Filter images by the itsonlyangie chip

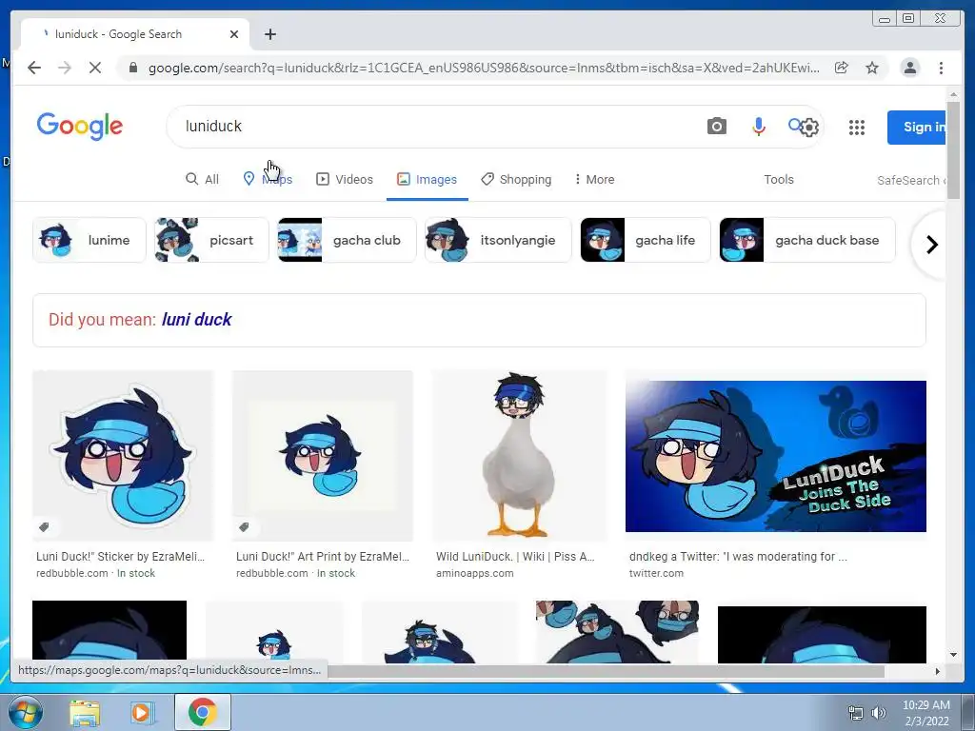[x=497, y=240]
